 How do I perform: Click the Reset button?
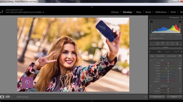tap(174, 97)
